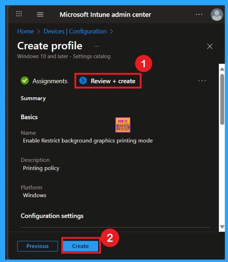Close the Create profile blade

210,46
